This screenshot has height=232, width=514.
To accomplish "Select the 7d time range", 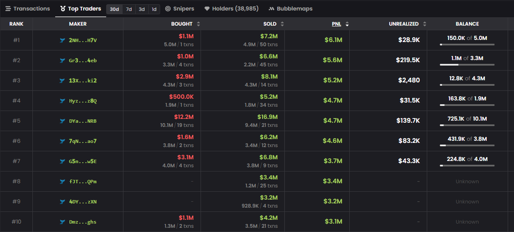I will pos(129,9).
